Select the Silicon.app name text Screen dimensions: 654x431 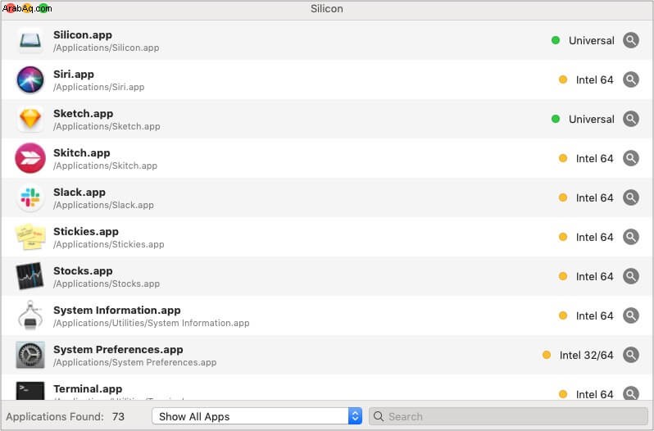click(83, 35)
